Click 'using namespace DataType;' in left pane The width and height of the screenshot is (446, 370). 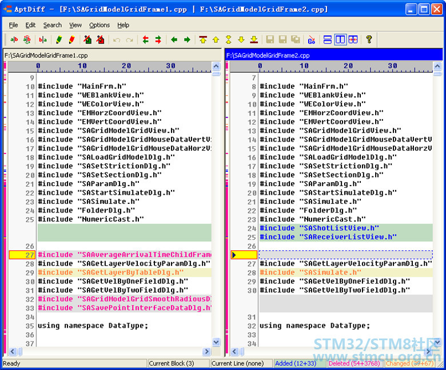point(93,325)
